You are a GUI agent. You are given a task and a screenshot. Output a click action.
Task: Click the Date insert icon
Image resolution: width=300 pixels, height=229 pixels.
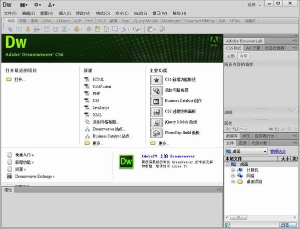click(98, 29)
